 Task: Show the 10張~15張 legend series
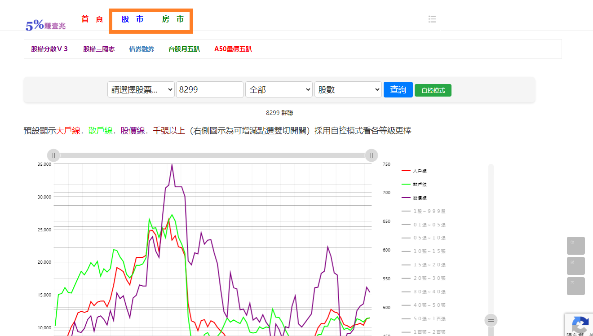tap(424, 251)
